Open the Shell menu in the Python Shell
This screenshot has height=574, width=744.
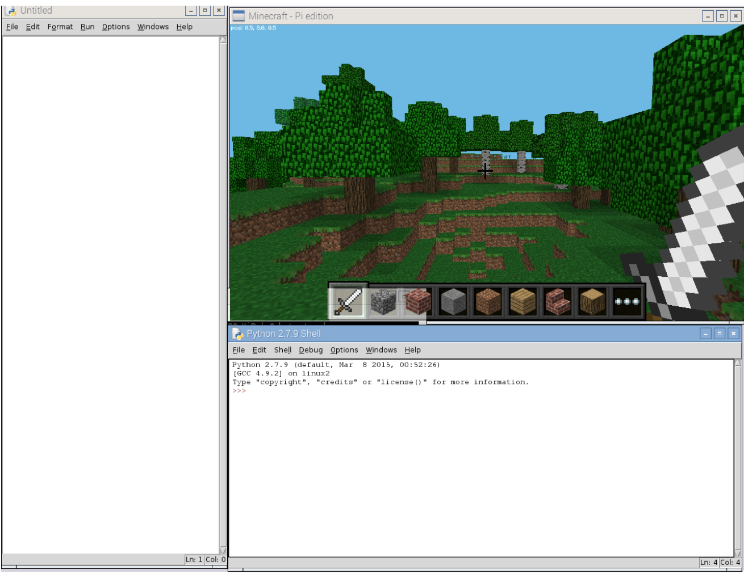283,350
